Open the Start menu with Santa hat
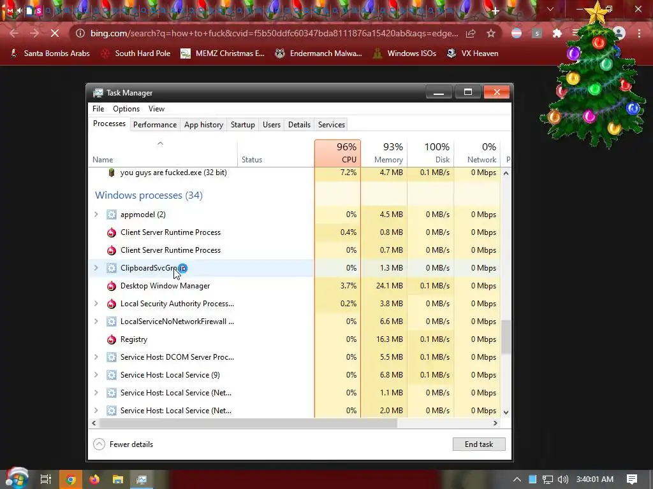Image resolution: width=653 pixels, height=489 pixels. [x=17, y=478]
